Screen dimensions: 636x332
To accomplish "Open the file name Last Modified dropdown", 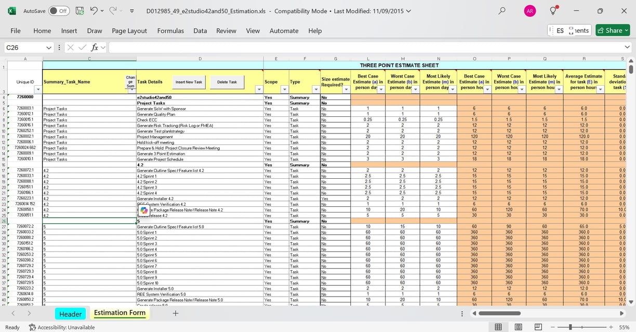I will (x=408, y=11).
